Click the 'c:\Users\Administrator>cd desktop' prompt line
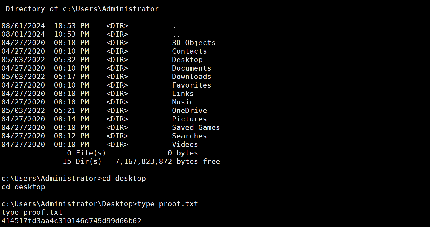This screenshot has height=227, width=430. (x=74, y=179)
